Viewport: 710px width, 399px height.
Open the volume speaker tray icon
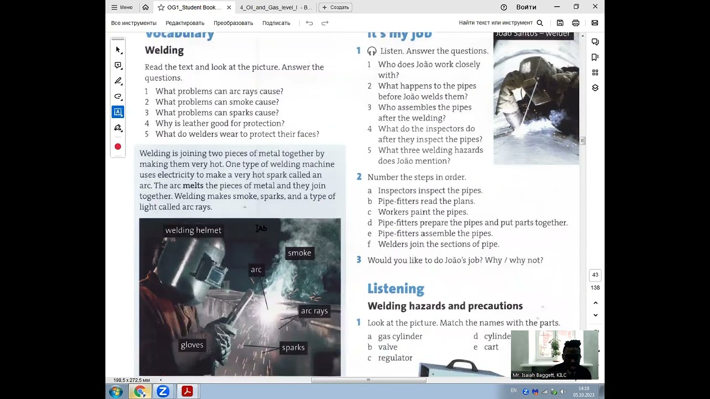point(563,392)
